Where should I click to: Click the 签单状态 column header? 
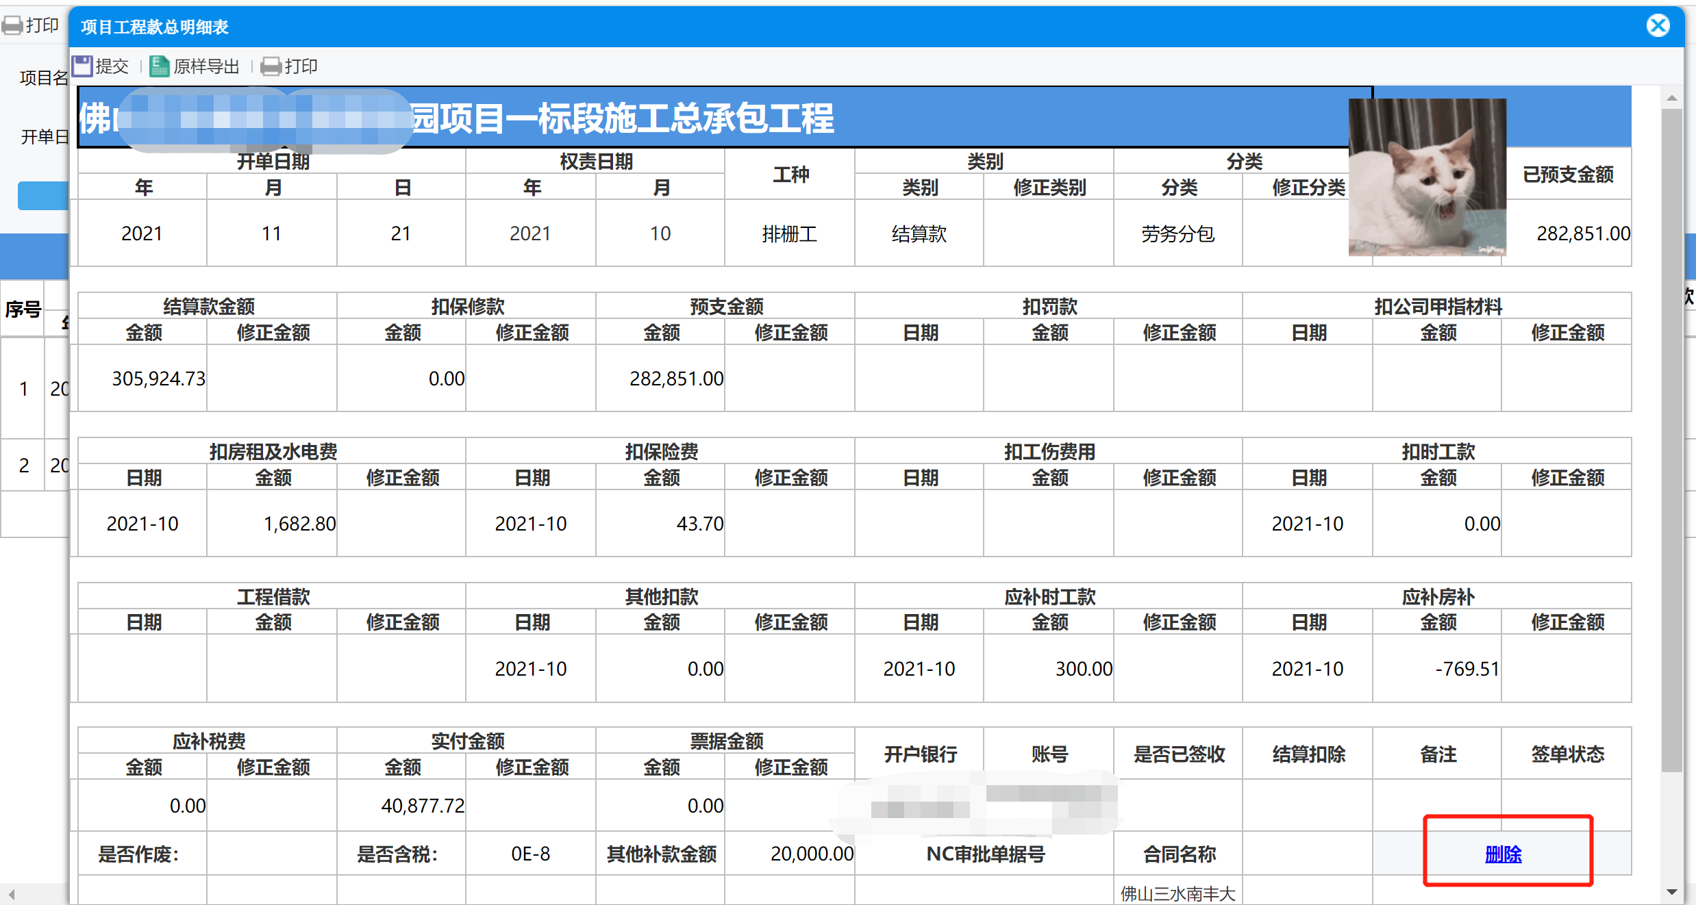click(x=1567, y=754)
